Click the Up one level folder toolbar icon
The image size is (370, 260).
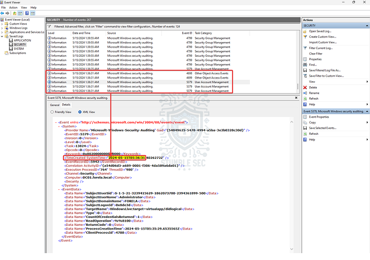click(15, 13)
